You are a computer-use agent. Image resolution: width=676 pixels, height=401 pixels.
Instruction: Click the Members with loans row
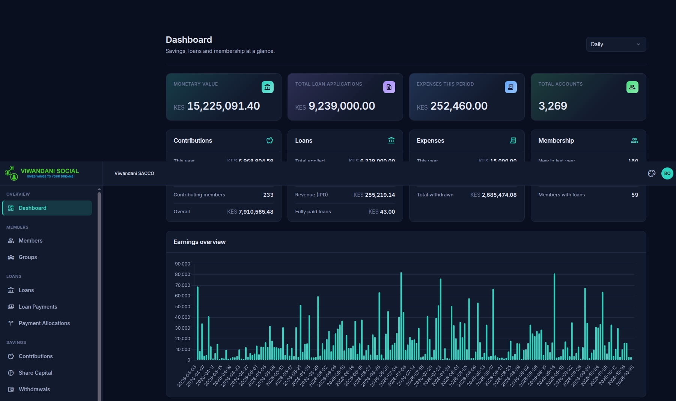click(x=588, y=195)
